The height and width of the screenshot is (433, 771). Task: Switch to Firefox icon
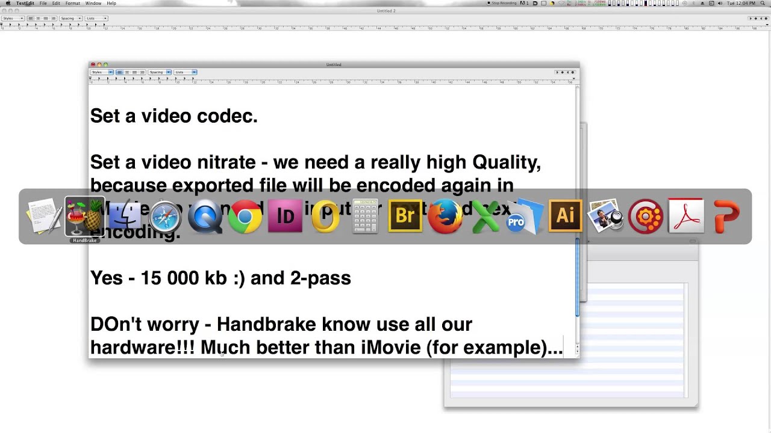point(445,216)
